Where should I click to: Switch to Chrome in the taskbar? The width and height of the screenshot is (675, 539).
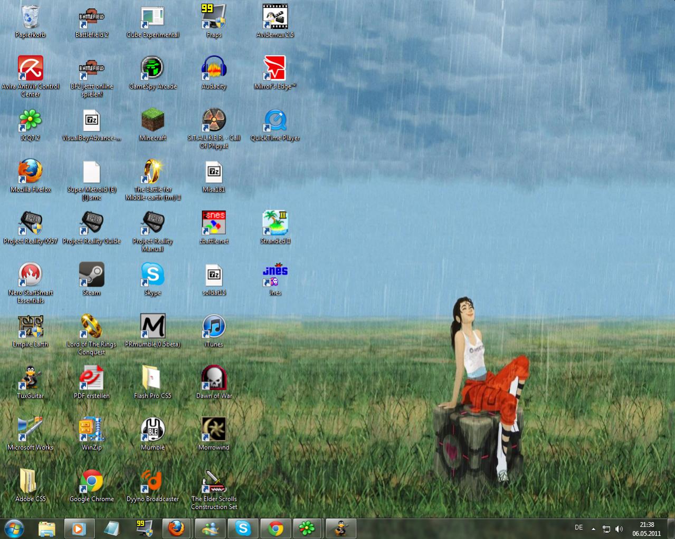click(275, 528)
